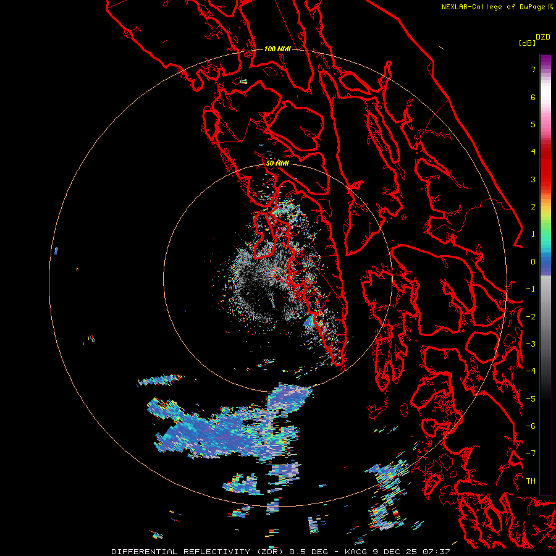Viewport: 556px width, 556px height.
Task: Click the [dB] units label
Action: pyautogui.click(x=527, y=43)
